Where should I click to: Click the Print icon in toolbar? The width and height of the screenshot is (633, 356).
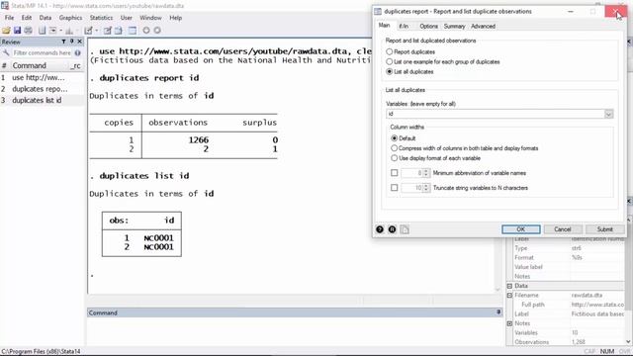pyautogui.click(x=29, y=31)
